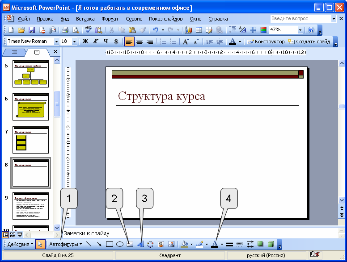Click the Format Painter brush
347x262 pixels.
(x=143, y=30)
